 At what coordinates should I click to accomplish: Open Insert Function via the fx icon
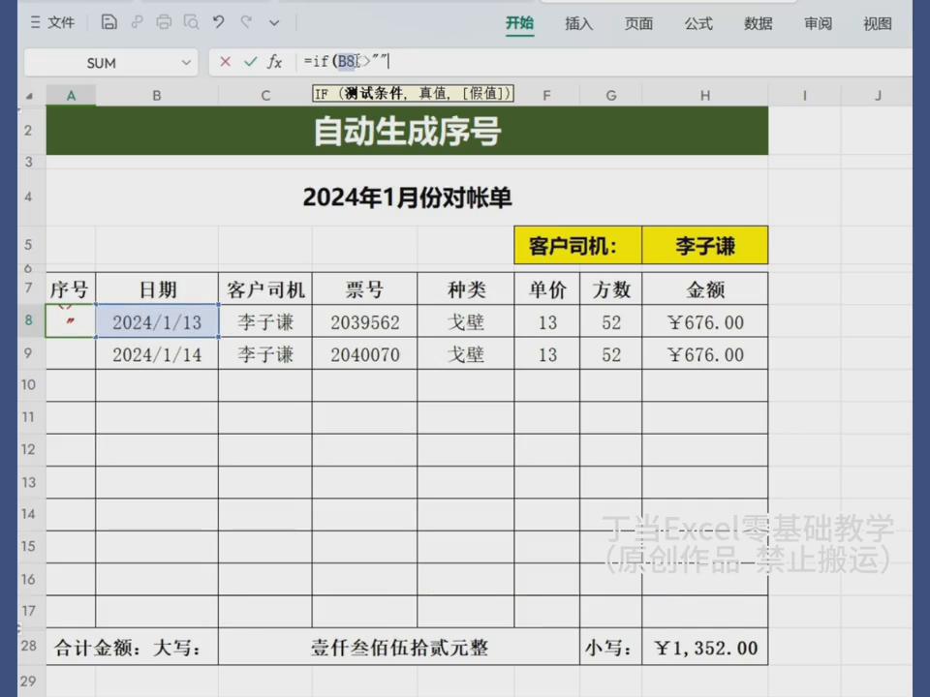coord(275,62)
